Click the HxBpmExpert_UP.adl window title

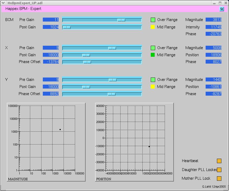point(25,3)
